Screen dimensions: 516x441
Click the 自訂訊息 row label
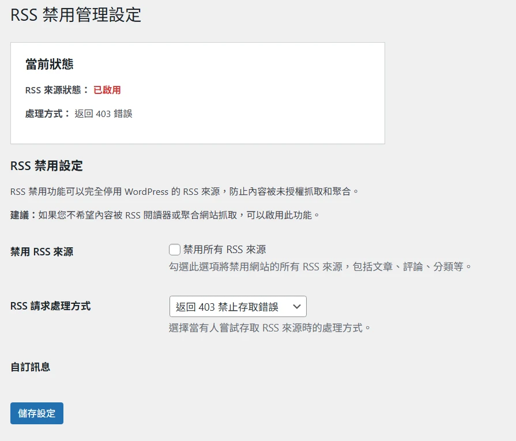[31, 367]
